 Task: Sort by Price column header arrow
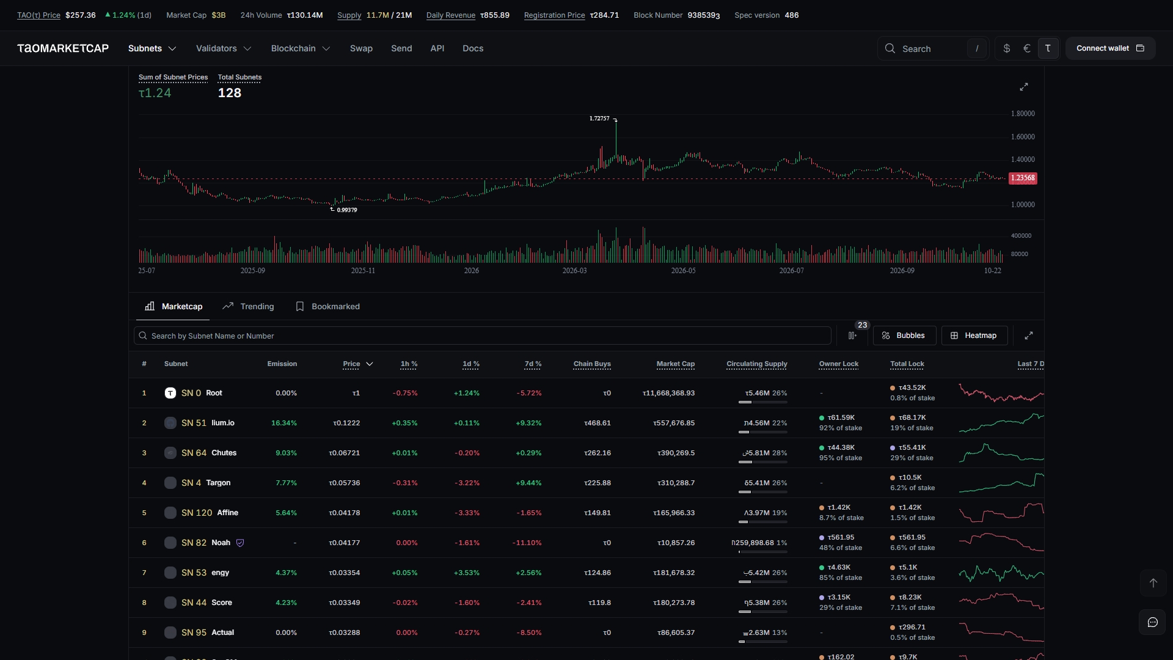tap(369, 364)
